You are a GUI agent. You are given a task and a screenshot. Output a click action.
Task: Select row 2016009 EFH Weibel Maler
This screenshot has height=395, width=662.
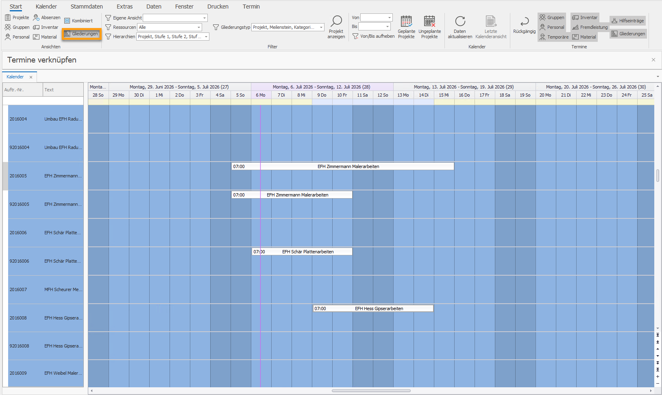(x=46, y=373)
